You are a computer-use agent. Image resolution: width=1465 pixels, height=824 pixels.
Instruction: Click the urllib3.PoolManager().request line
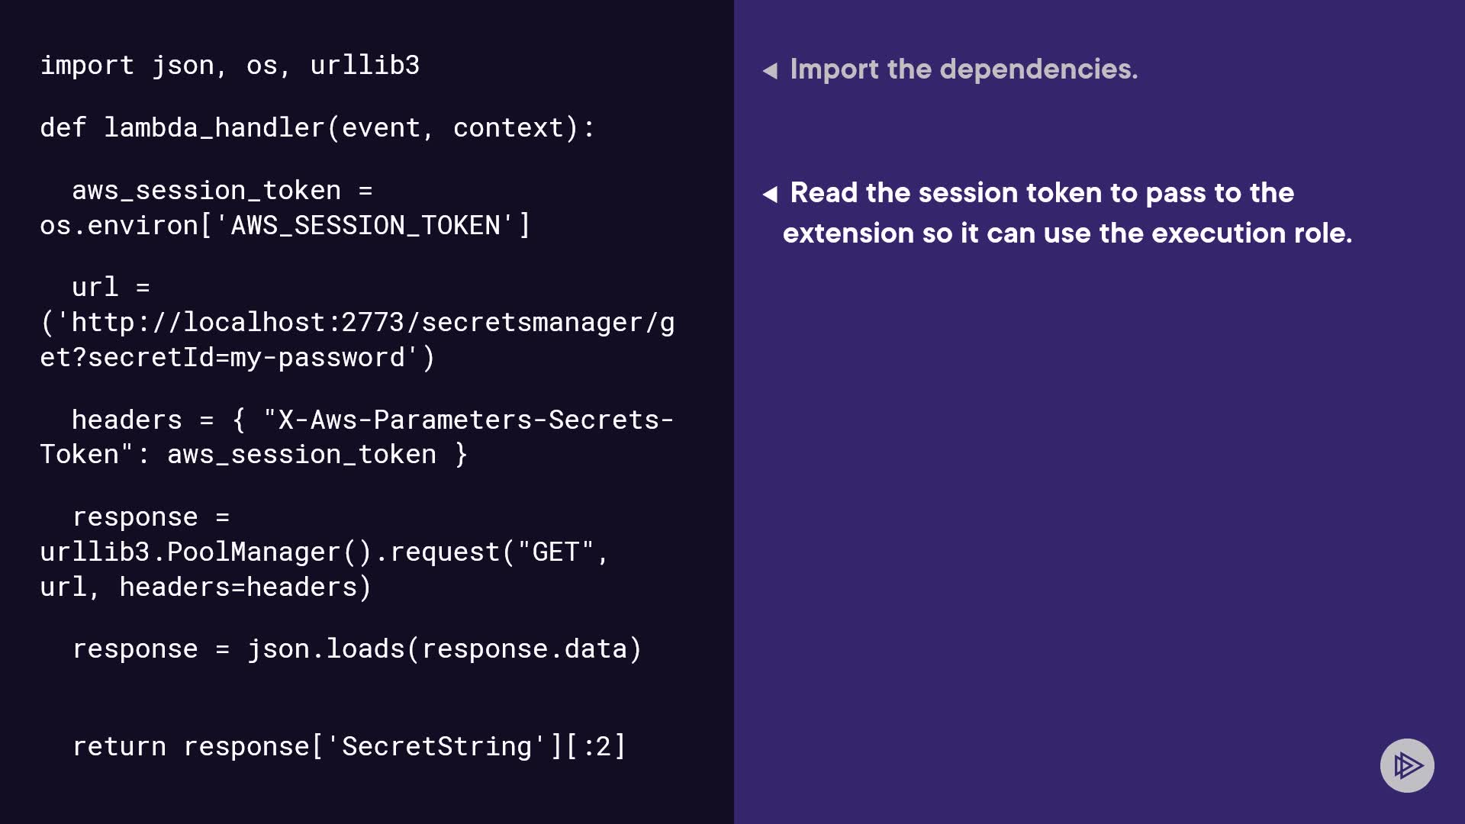[x=324, y=552]
